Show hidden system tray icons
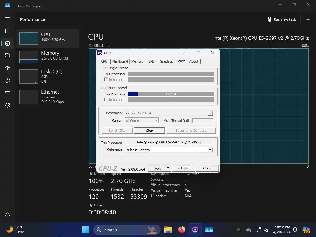Screen dimensions: 316x237 (239, 230)
